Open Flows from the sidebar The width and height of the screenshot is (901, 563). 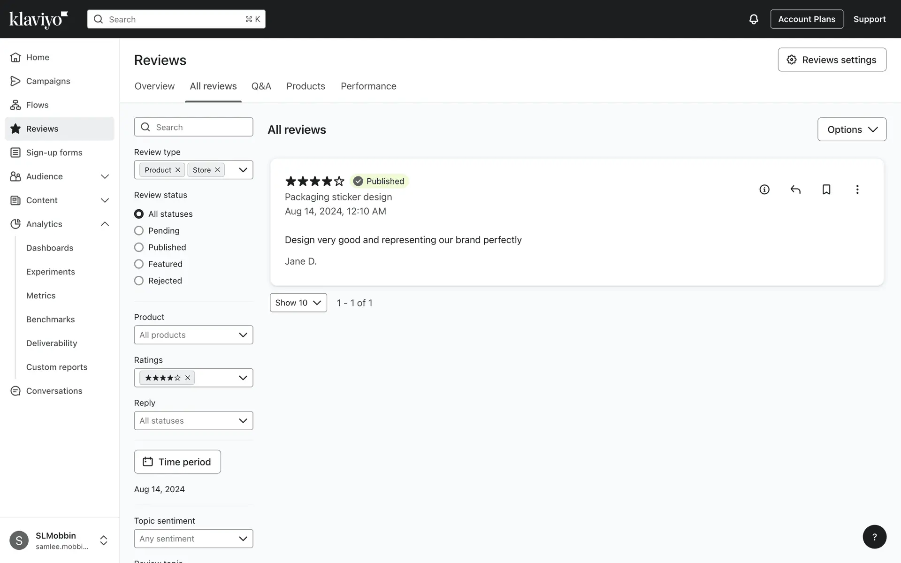[x=37, y=105]
